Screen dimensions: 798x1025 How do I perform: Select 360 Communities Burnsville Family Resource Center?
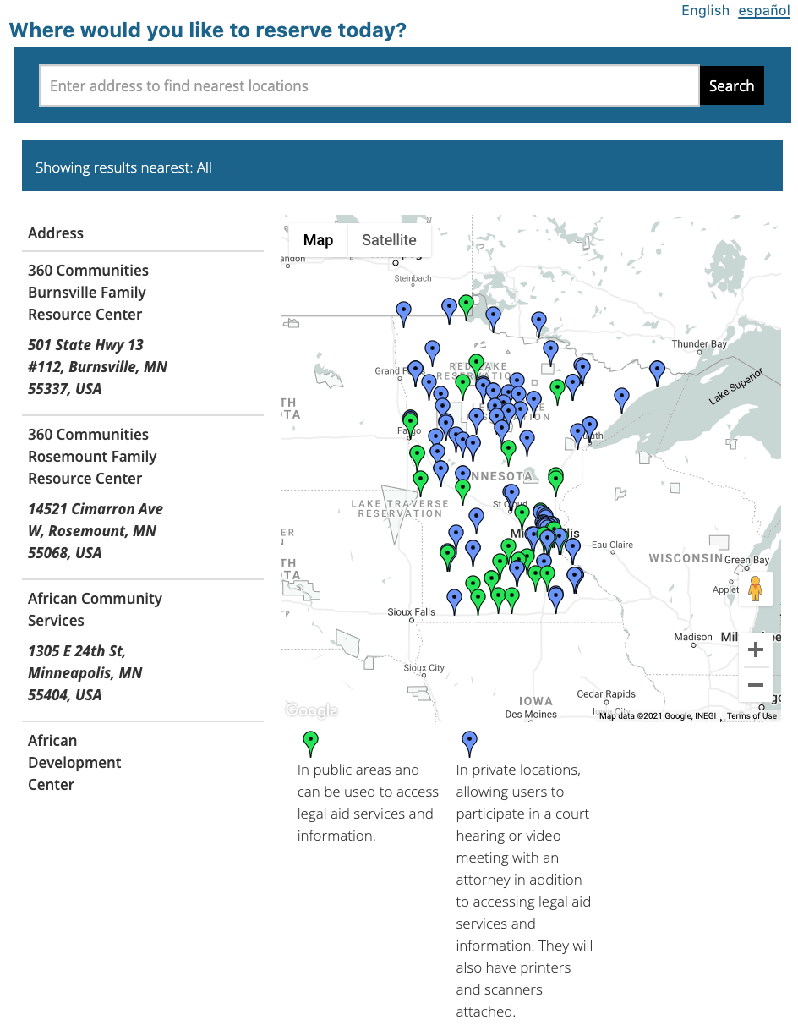88,293
